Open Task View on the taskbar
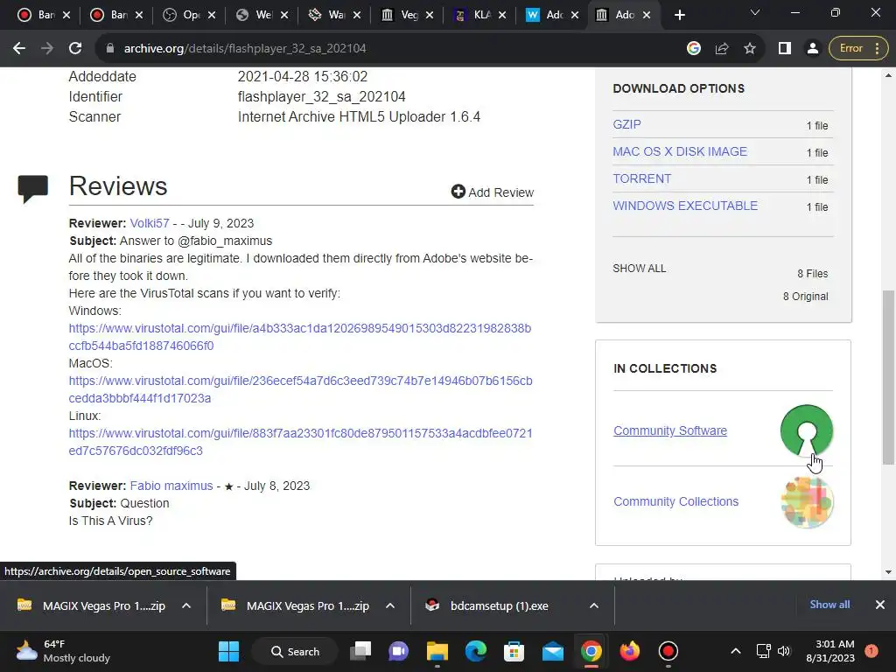The image size is (896, 672). 361,651
